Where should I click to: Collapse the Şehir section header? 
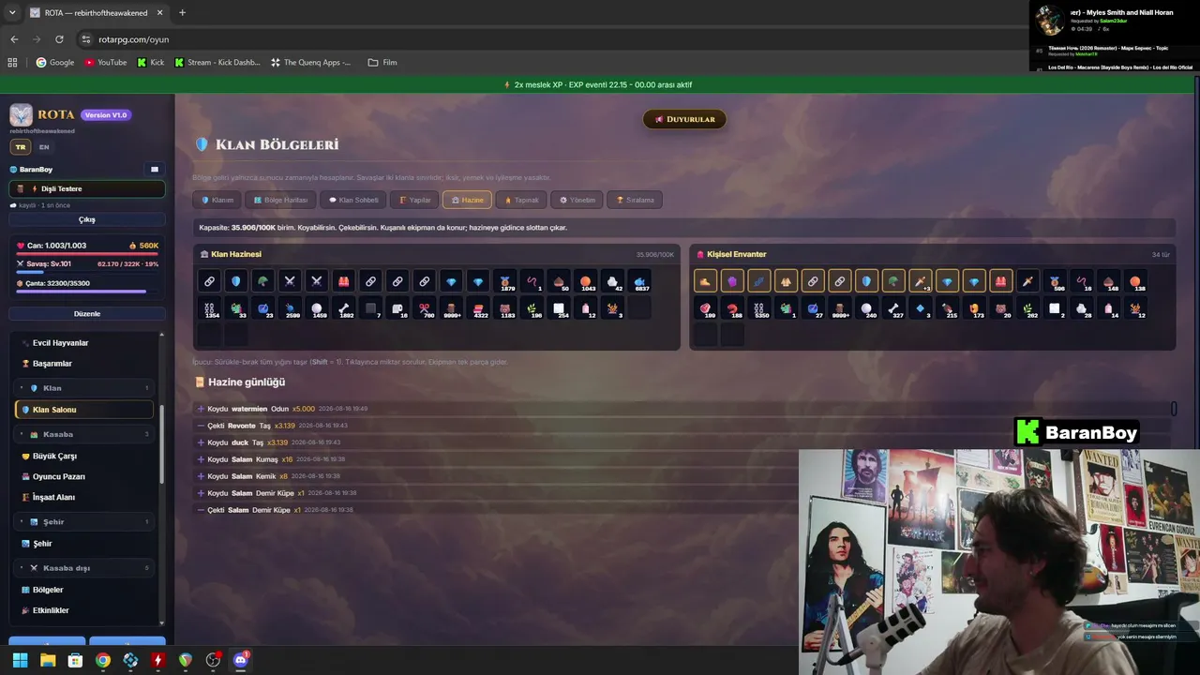pyautogui.click(x=84, y=521)
